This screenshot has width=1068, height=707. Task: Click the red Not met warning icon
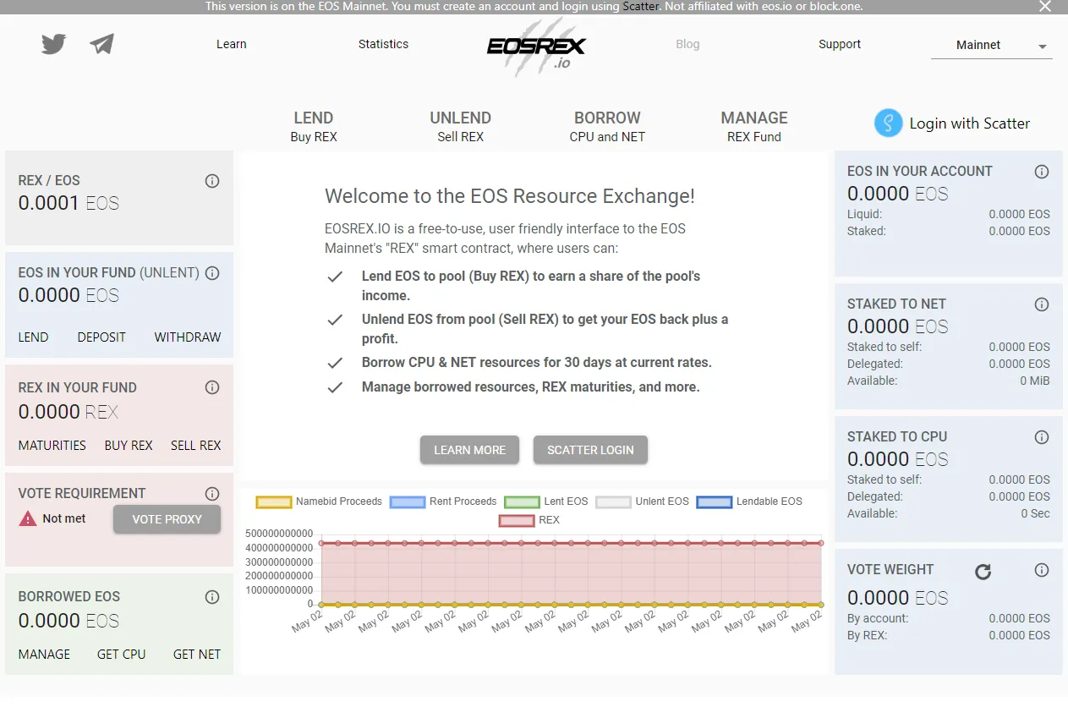point(28,518)
